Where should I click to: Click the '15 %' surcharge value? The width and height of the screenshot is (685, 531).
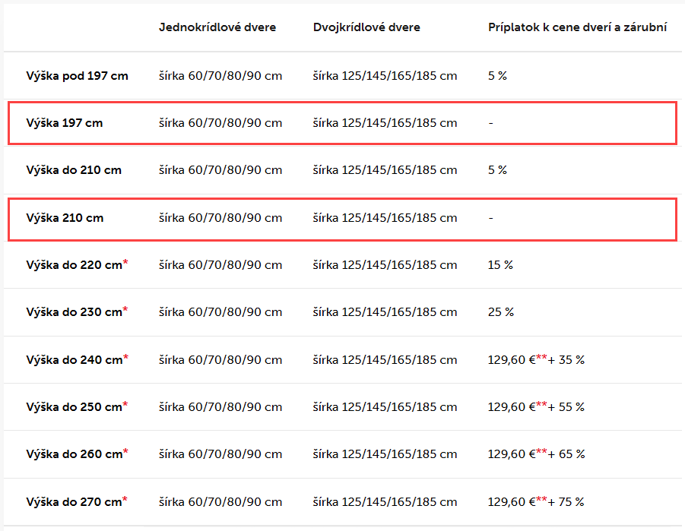(500, 265)
